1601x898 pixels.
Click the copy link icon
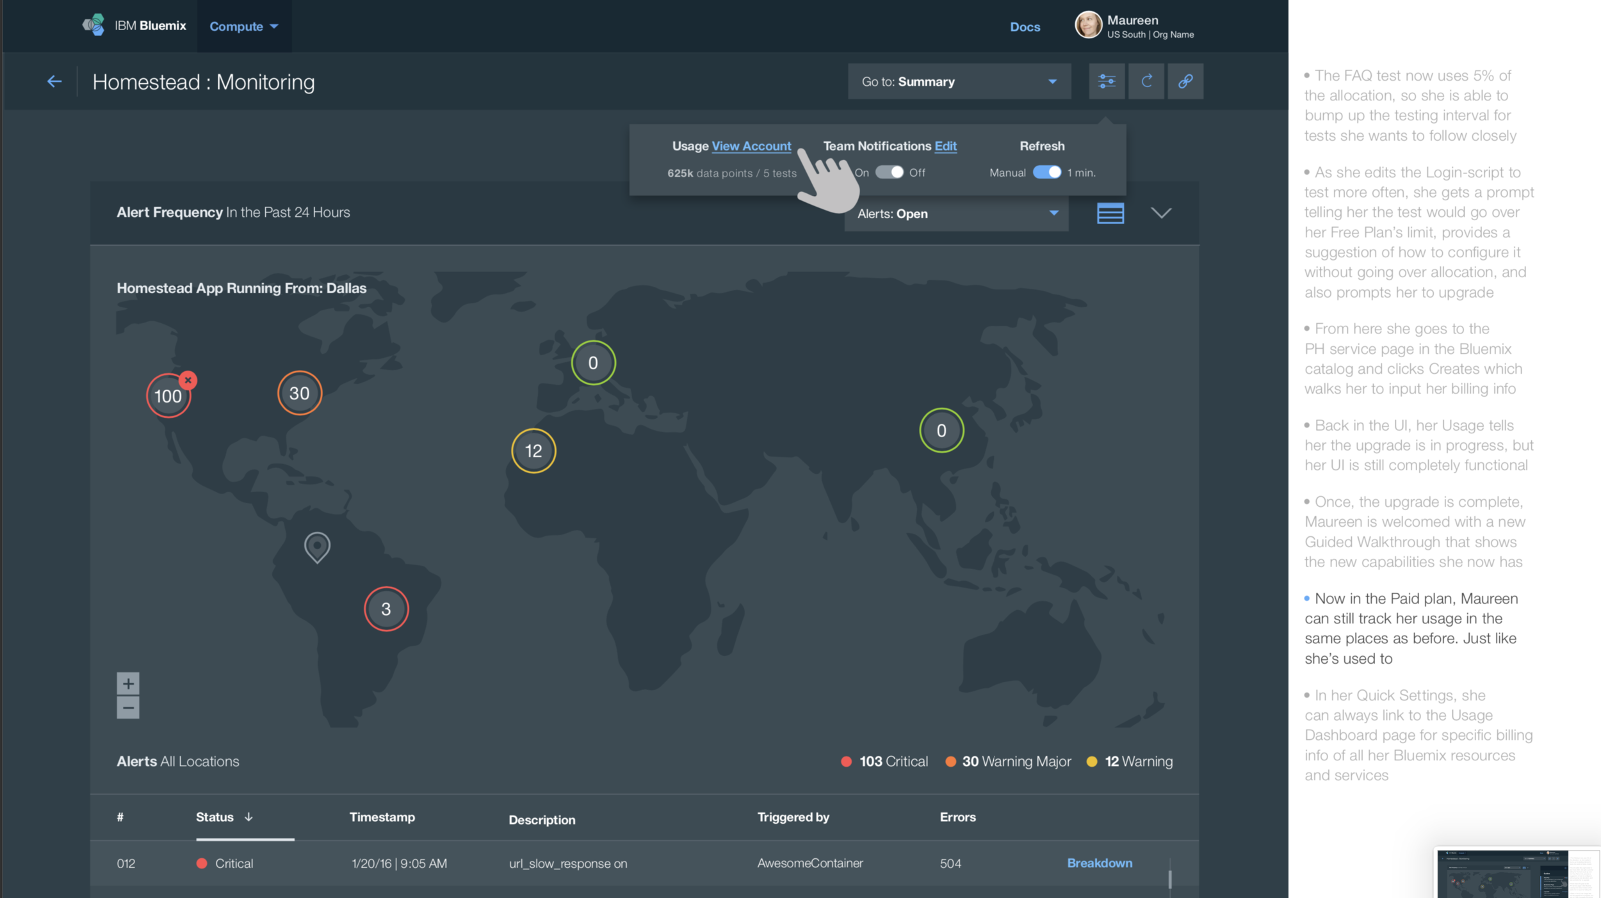click(1185, 81)
